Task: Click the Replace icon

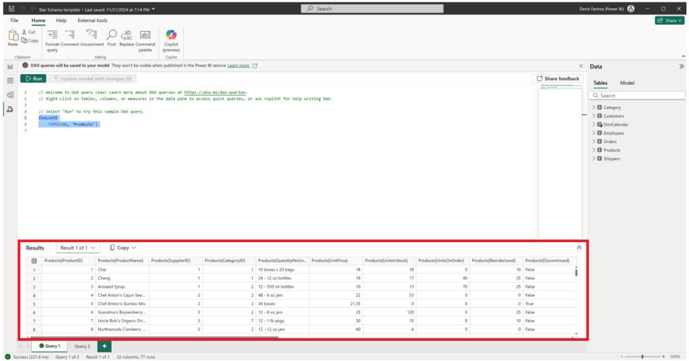Action: 126,35
